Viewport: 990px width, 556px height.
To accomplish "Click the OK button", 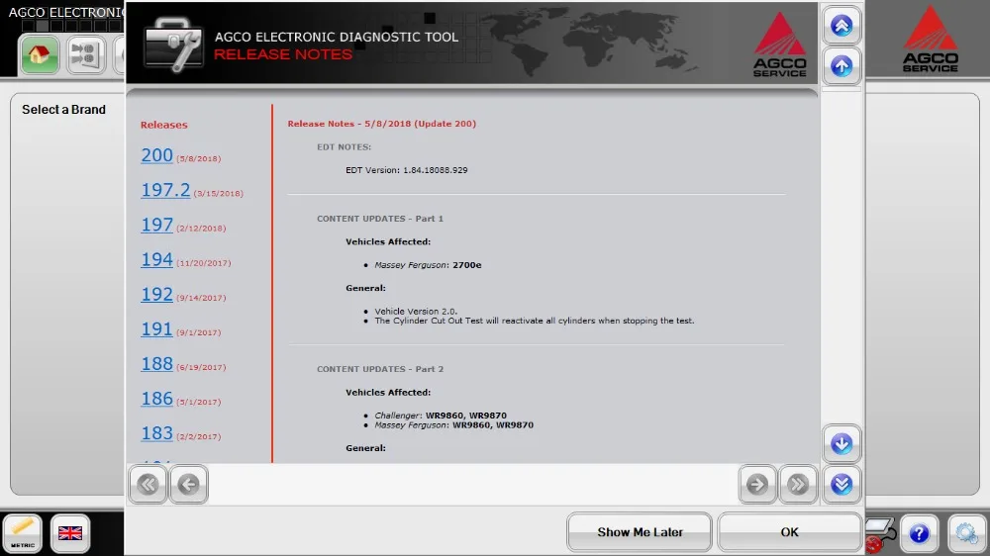I will click(789, 532).
